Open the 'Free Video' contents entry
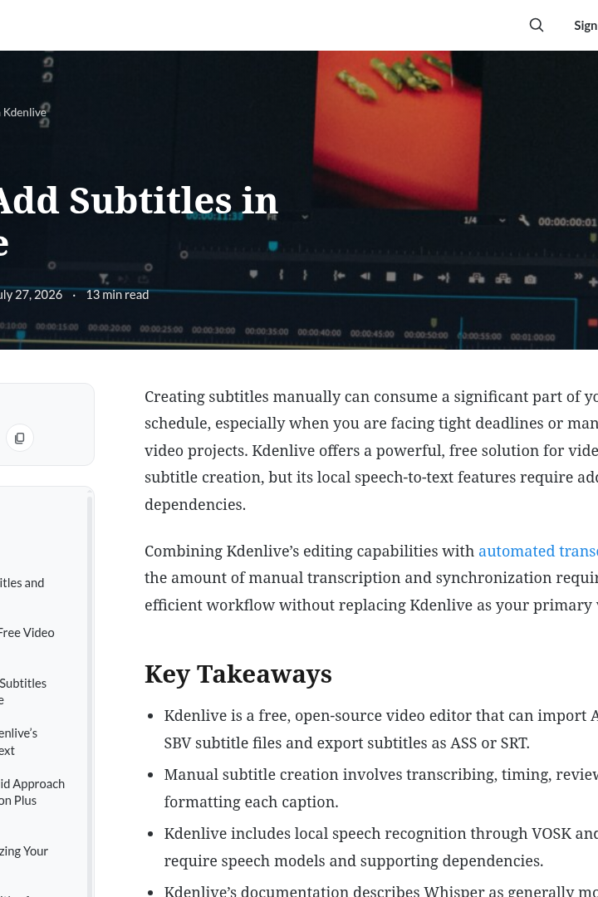 [27, 633]
